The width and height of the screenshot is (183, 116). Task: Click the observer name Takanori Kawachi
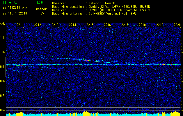pyautogui.click(x=103, y=3)
